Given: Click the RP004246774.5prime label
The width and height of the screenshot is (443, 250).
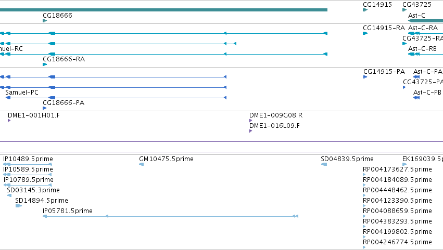Looking at the screenshot, I should 397,242.
